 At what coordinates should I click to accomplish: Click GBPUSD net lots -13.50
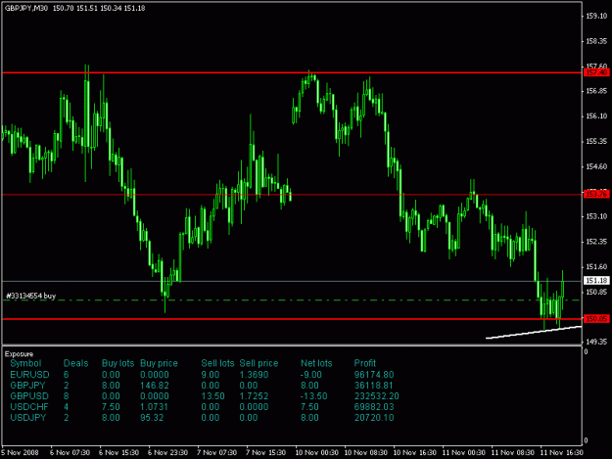click(x=313, y=396)
